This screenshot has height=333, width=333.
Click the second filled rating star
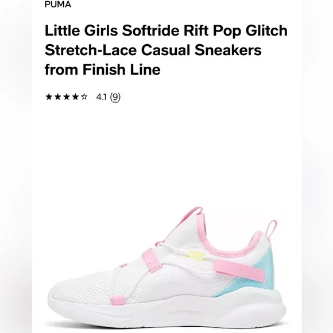pyautogui.click(x=58, y=97)
